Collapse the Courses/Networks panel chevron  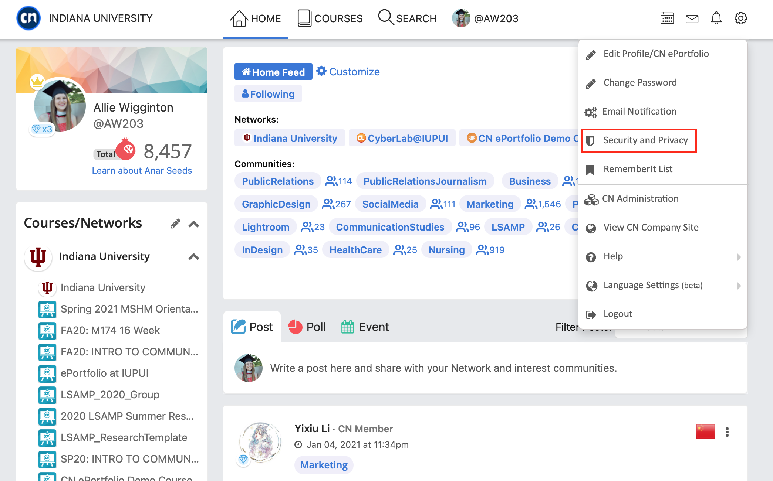click(x=194, y=224)
